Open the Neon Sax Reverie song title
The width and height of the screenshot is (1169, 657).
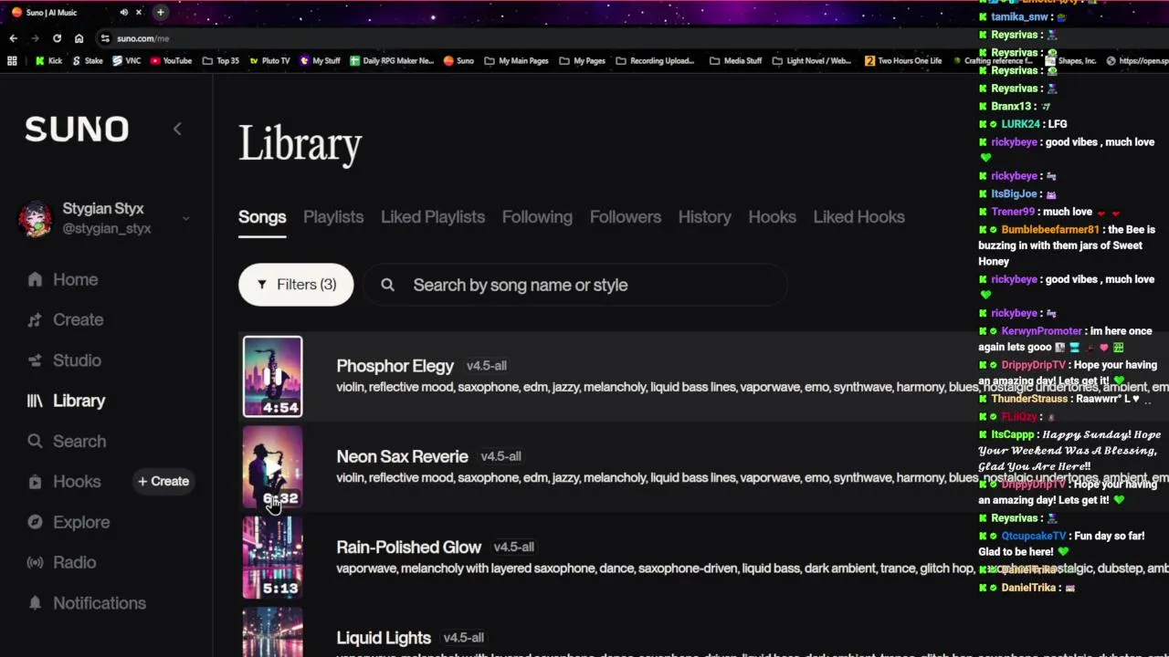pos(402,456)
